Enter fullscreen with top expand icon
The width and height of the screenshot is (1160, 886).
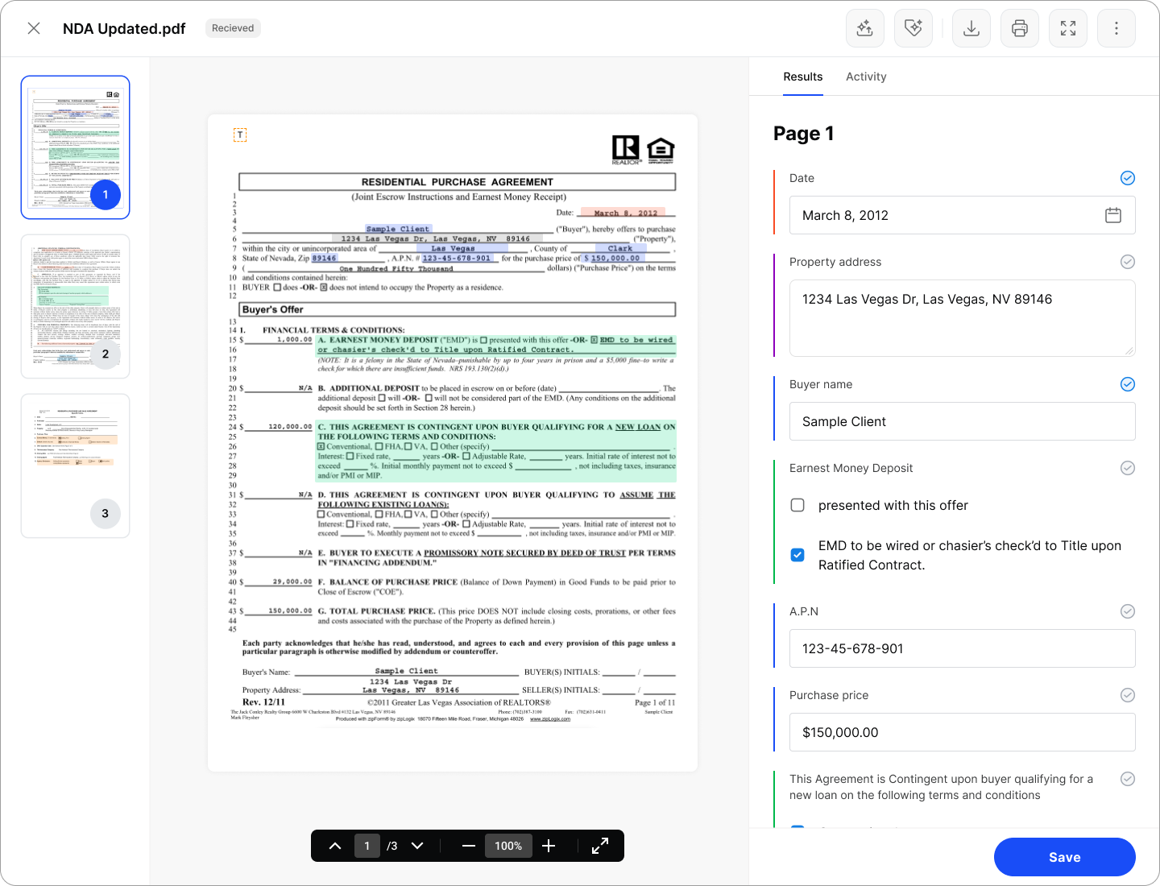click(1068, 29)
